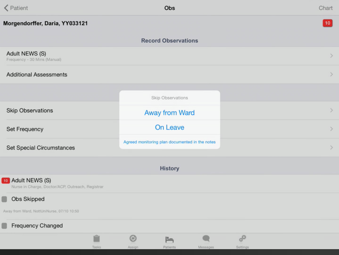The image size is (339, 255).
Task: Open the Settings gears icon
Action: tap(242, 239)
